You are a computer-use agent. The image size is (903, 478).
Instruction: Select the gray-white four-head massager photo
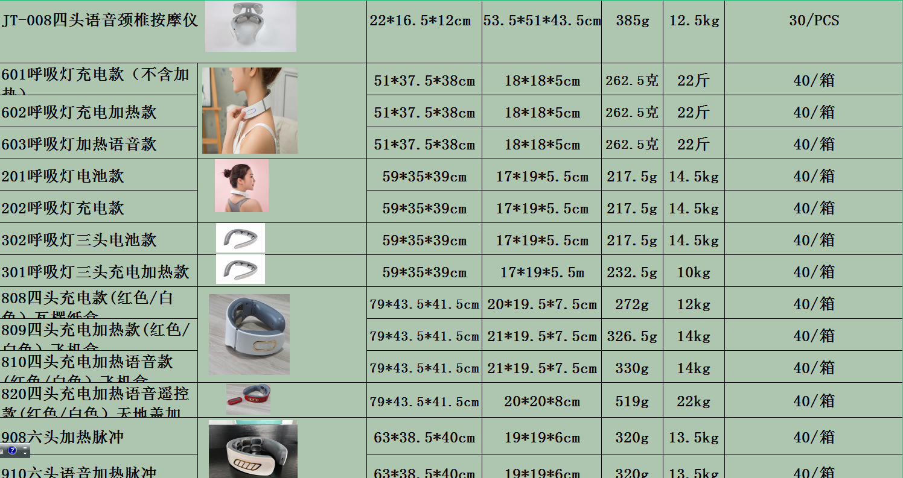pos(249,335)
